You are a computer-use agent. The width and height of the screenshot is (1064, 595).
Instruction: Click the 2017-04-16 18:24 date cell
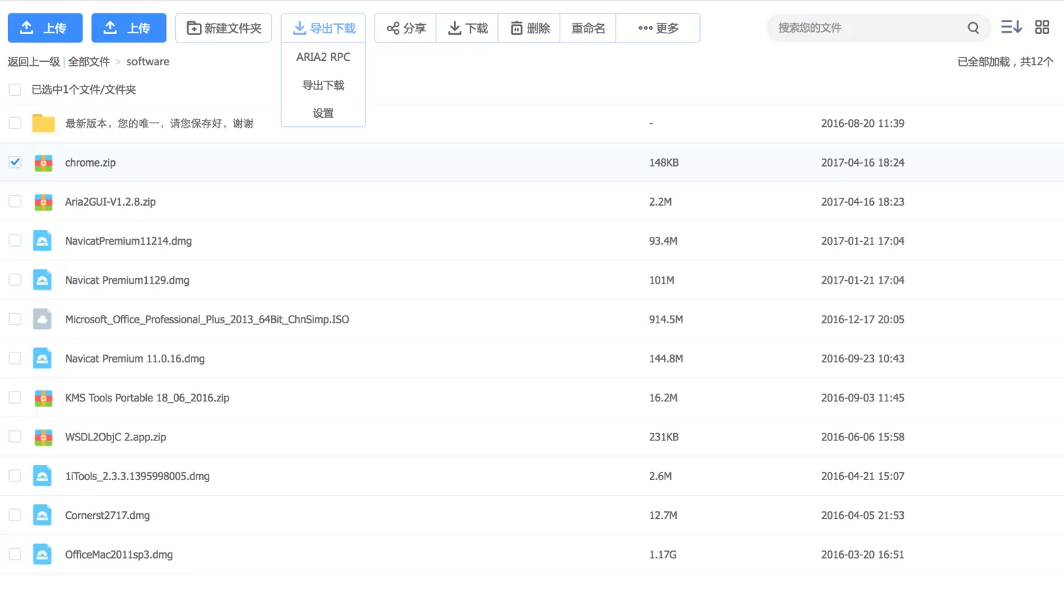click(863, 162)
